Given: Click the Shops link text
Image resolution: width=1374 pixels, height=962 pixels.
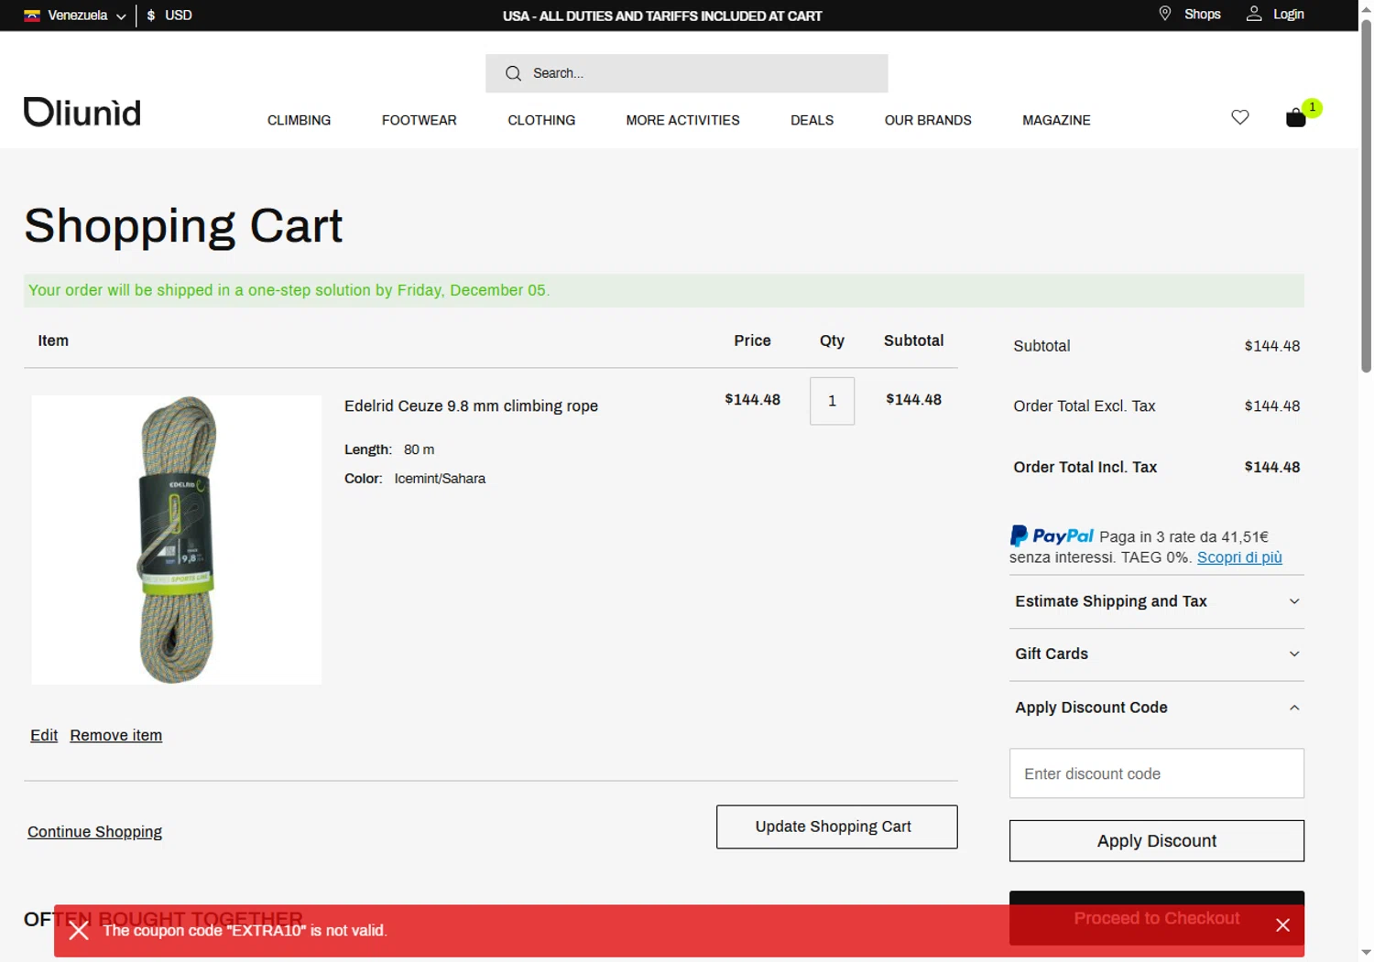Looking at the screenshot, I should pyautogui.click(x=1202, y=14).
